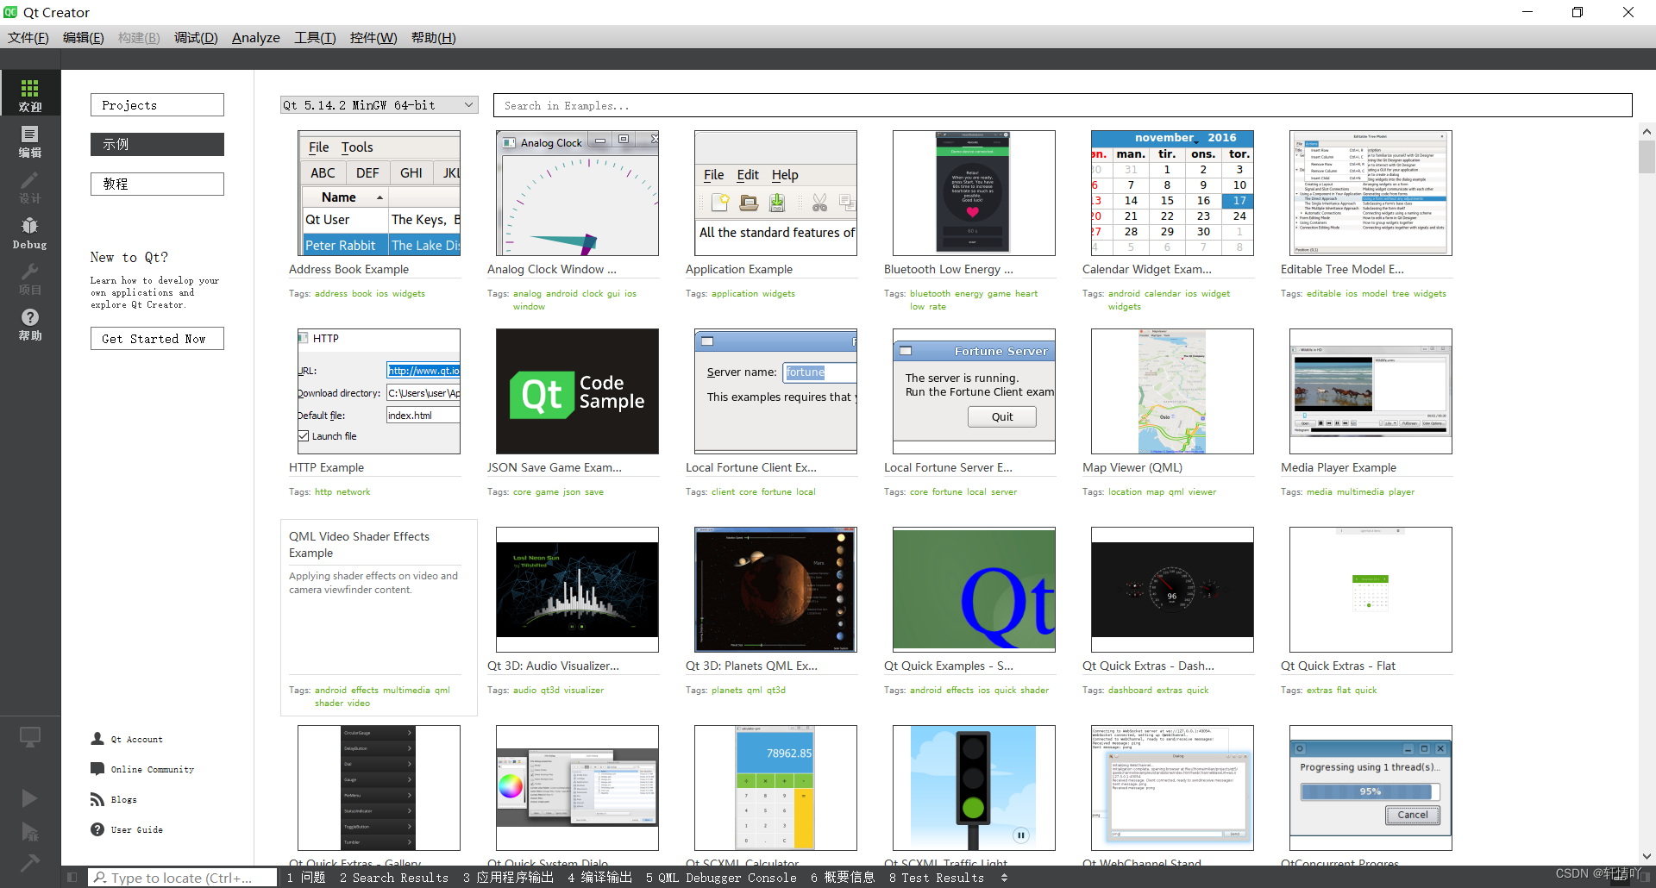Open Bluetooth Low Energy example thumbnail
The width and height of the screenshot is (1656, 888).
[974, 193]
